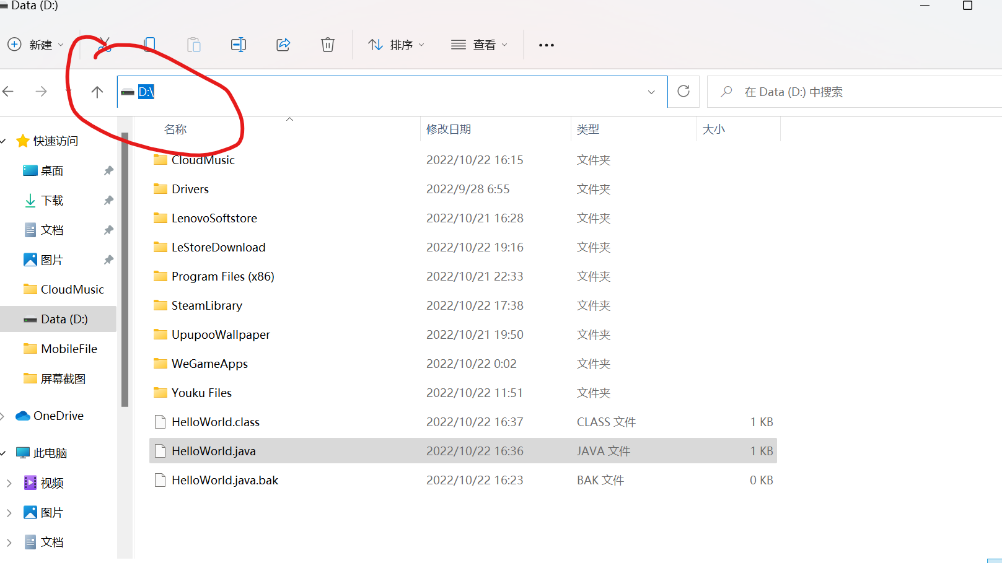Screen dimensions: 1002x563
Task: Expand Pictures (图片) node under This PC
Action: coord(9,512)
